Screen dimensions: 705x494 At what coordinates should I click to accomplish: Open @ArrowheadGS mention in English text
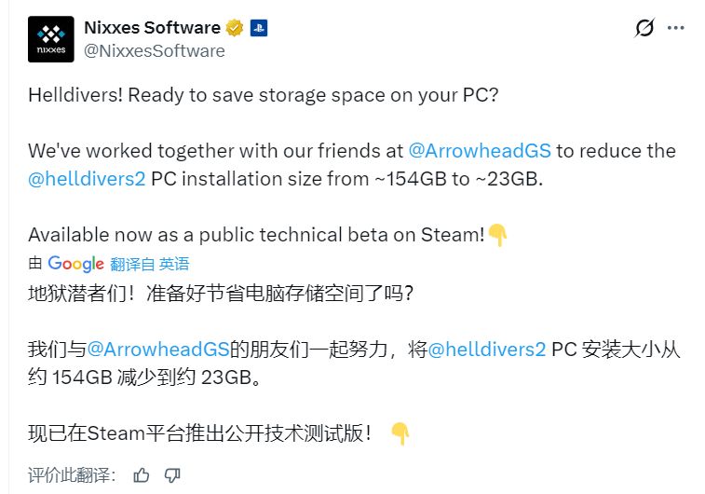point(480,151)
